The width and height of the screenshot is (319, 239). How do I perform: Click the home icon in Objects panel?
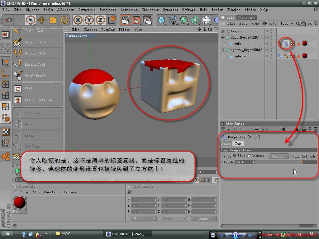304,24
